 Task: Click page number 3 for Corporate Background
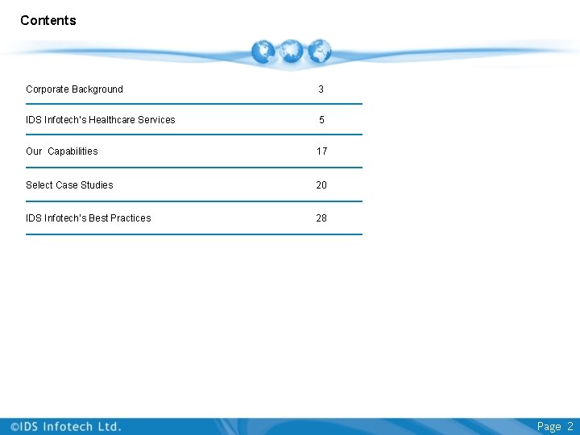(x=321, y=89)
